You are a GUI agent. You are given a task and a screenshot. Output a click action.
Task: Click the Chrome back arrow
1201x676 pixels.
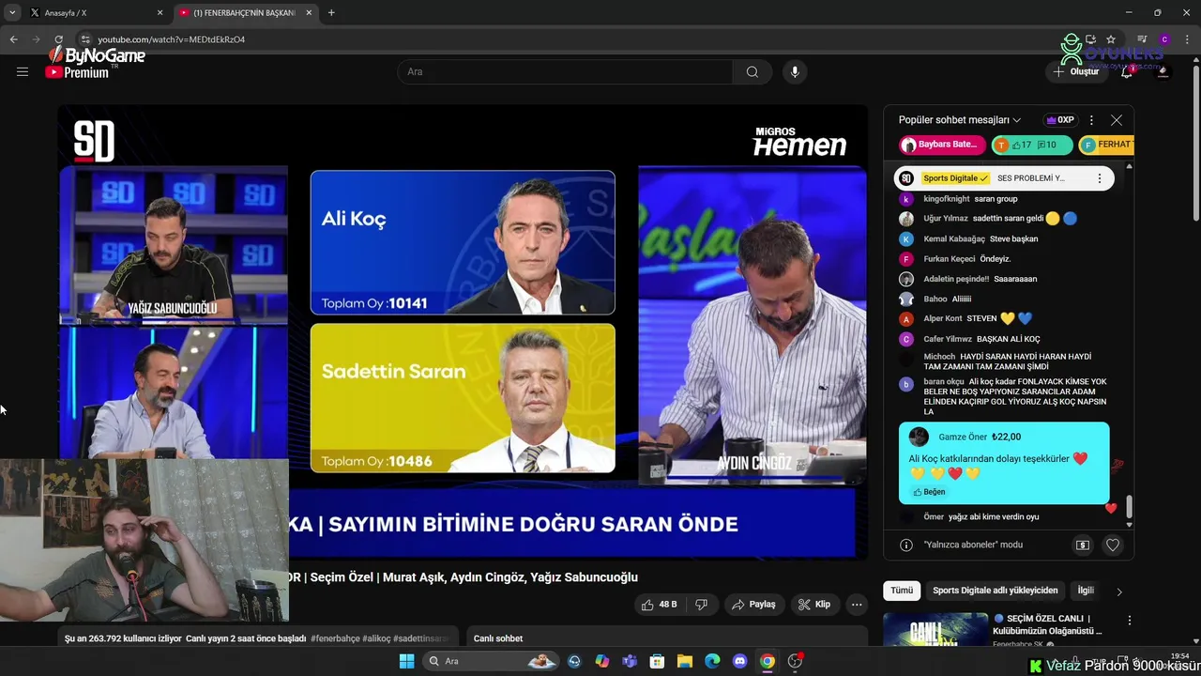13,39
